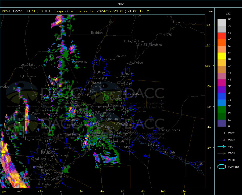Select the bright green swatch in dBZ scale
The width and height of the screenshot is (242, 195).
point(222,110)
